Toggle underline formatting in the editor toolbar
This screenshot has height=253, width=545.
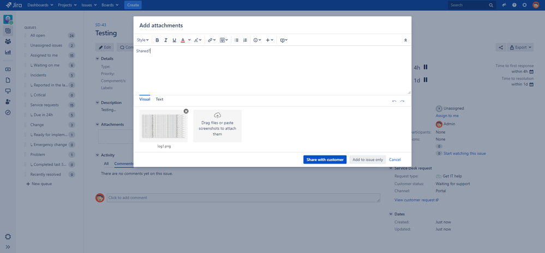[x=175, y=40]
